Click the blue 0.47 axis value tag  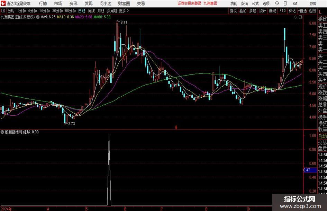310,170
